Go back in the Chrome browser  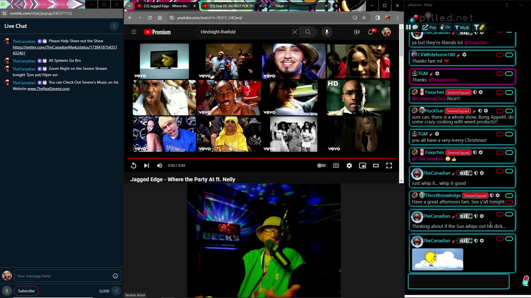(x=130, y=18)
